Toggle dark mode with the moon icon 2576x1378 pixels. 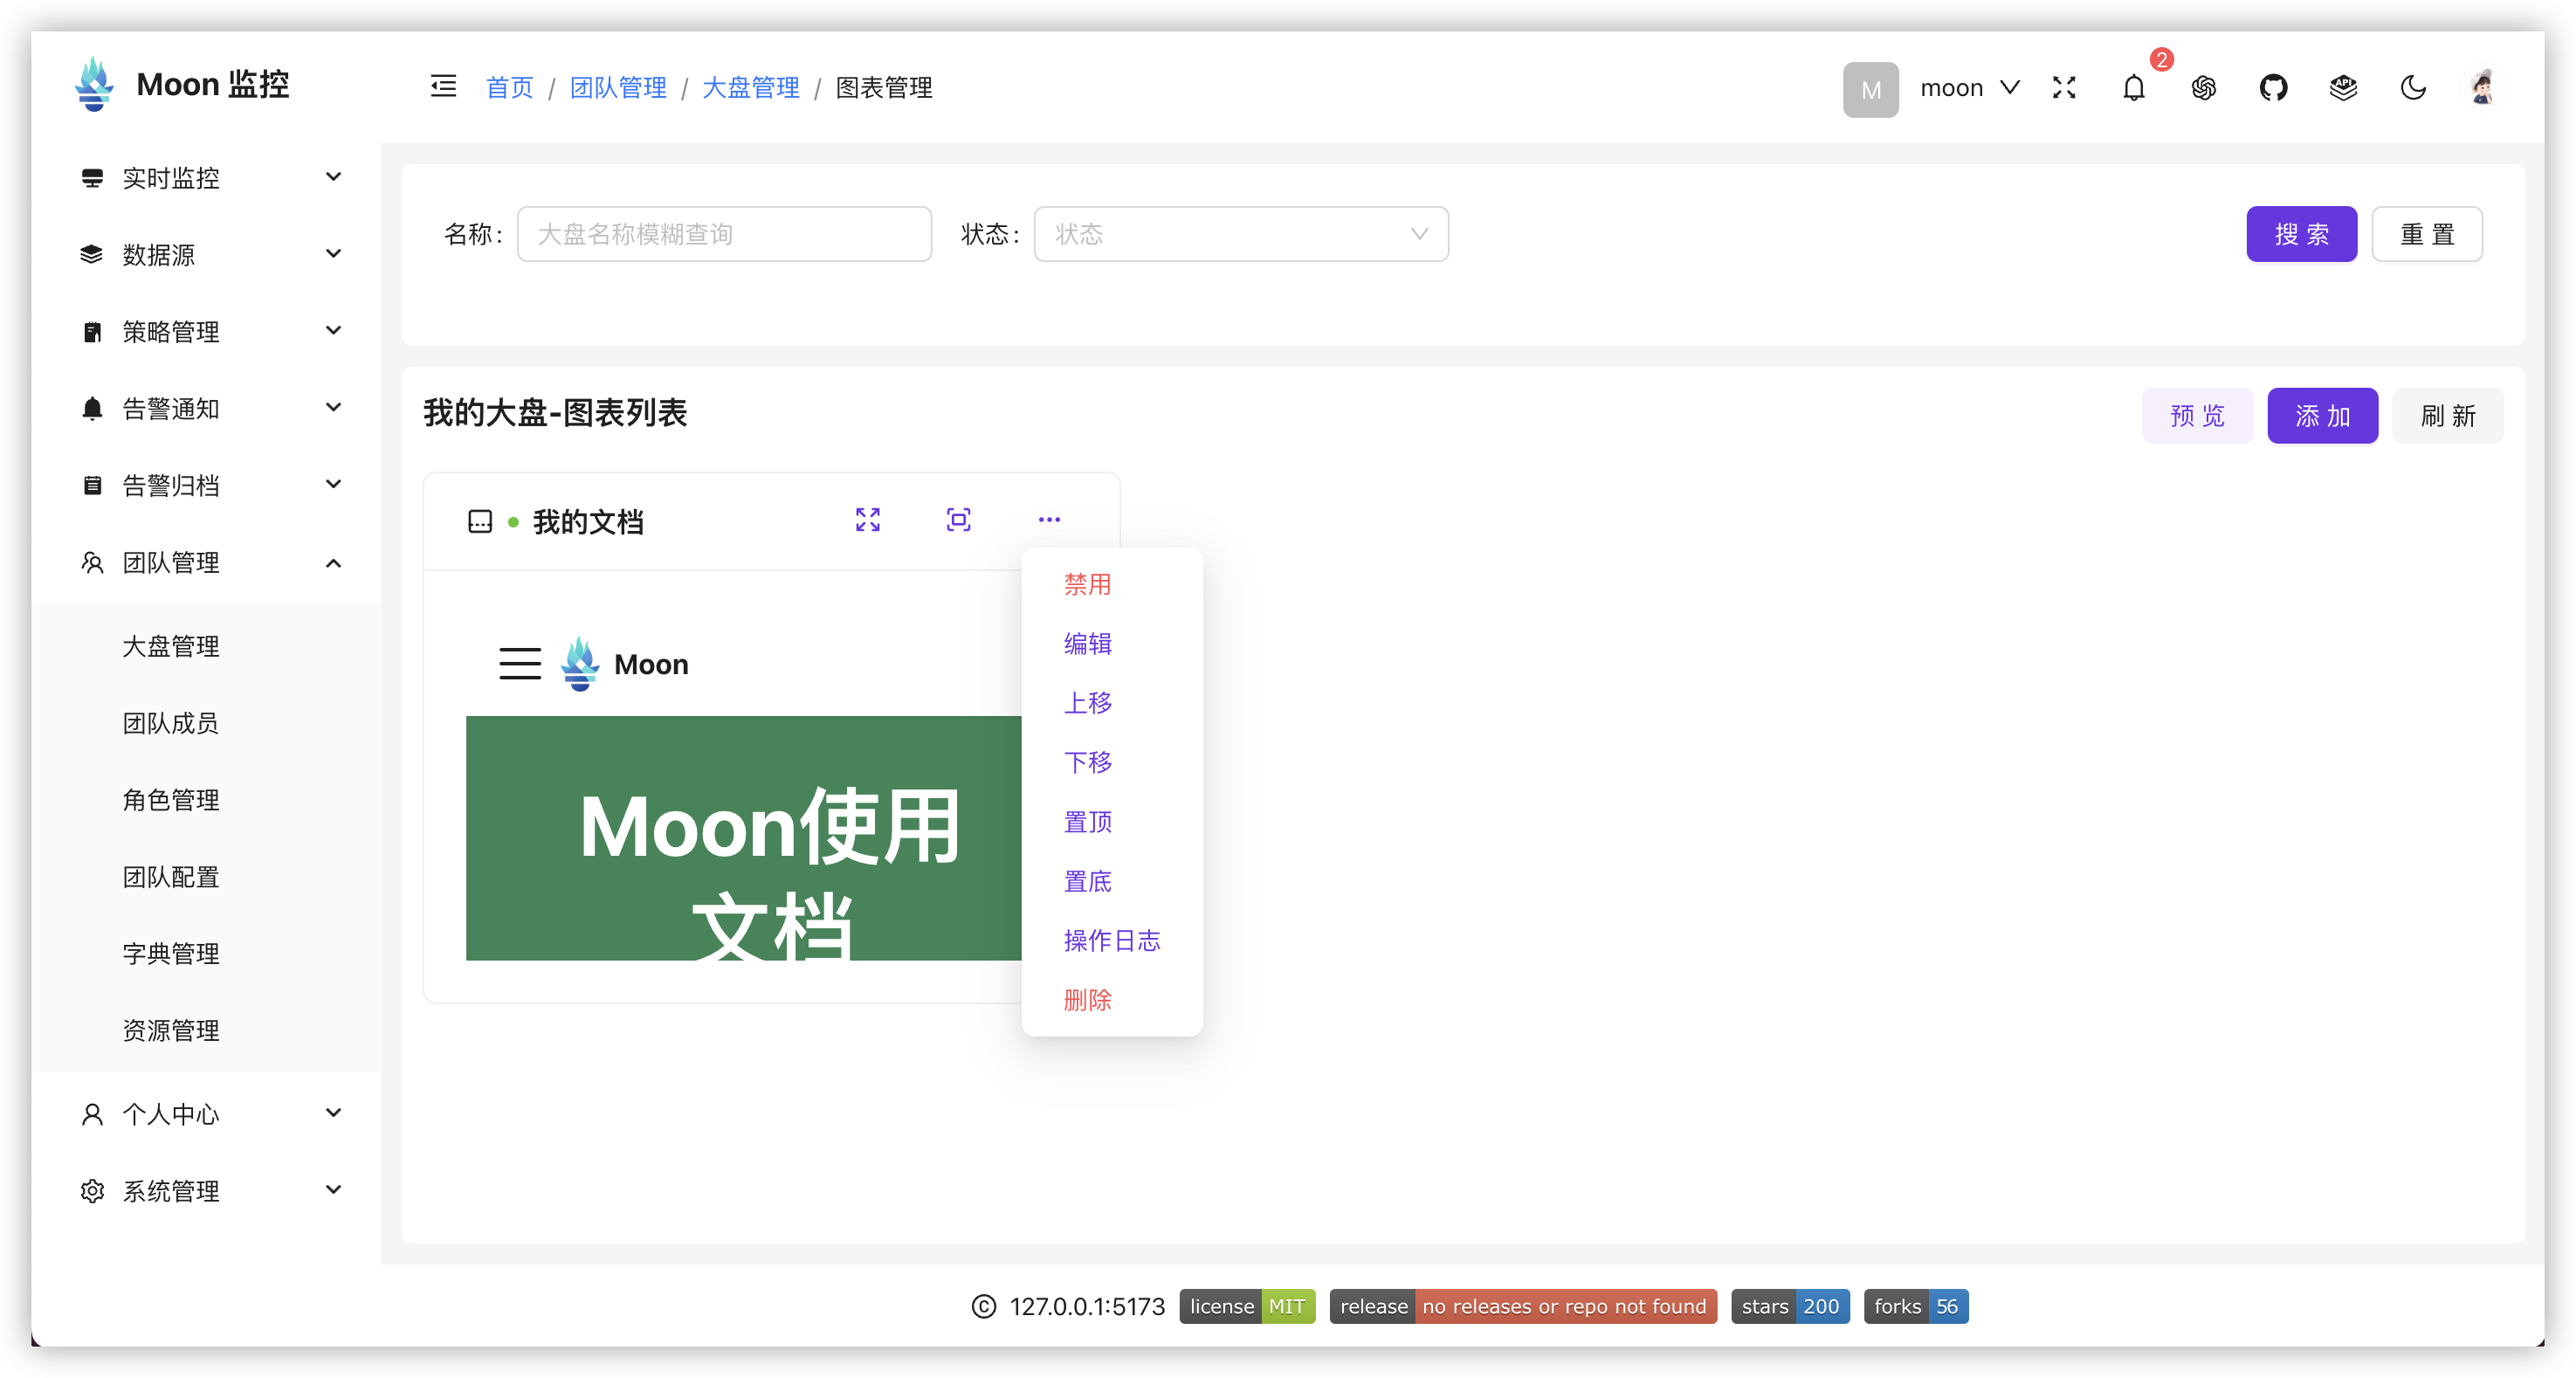(2413, 88)
